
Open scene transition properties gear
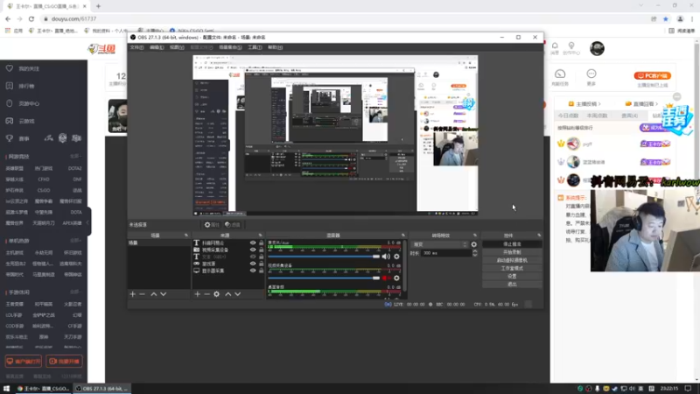coord(473,244)
